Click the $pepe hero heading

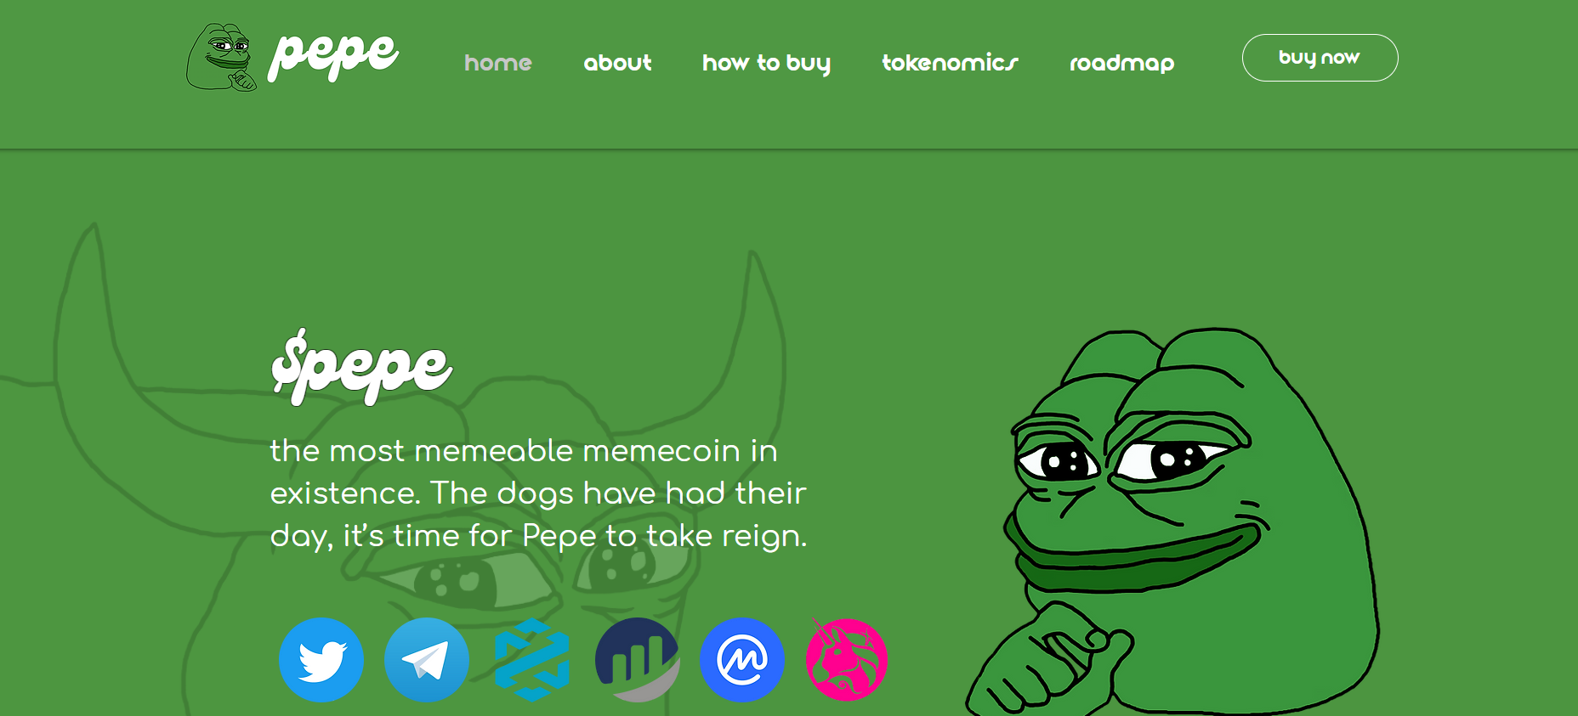(361, 367)
